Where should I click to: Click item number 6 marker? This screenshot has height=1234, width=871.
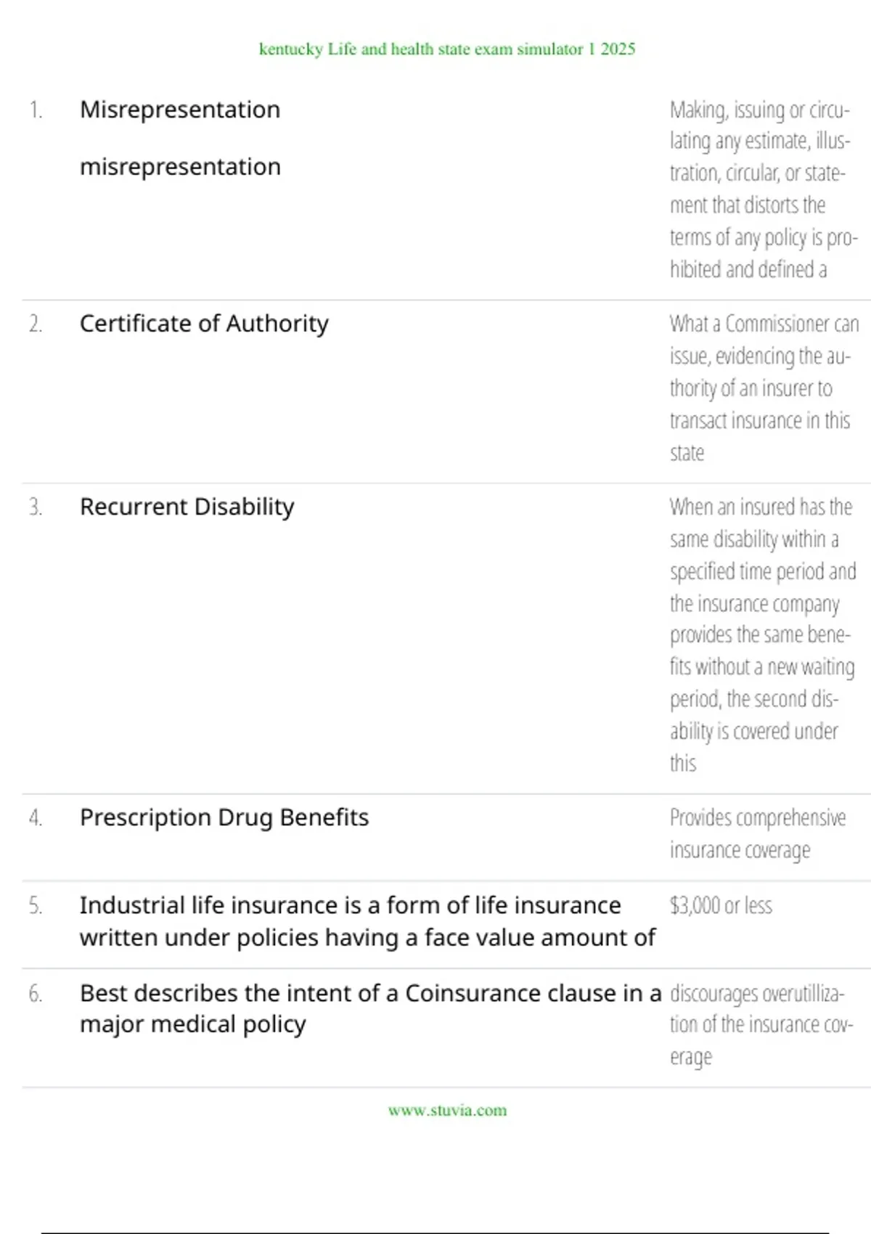point(36,993)
